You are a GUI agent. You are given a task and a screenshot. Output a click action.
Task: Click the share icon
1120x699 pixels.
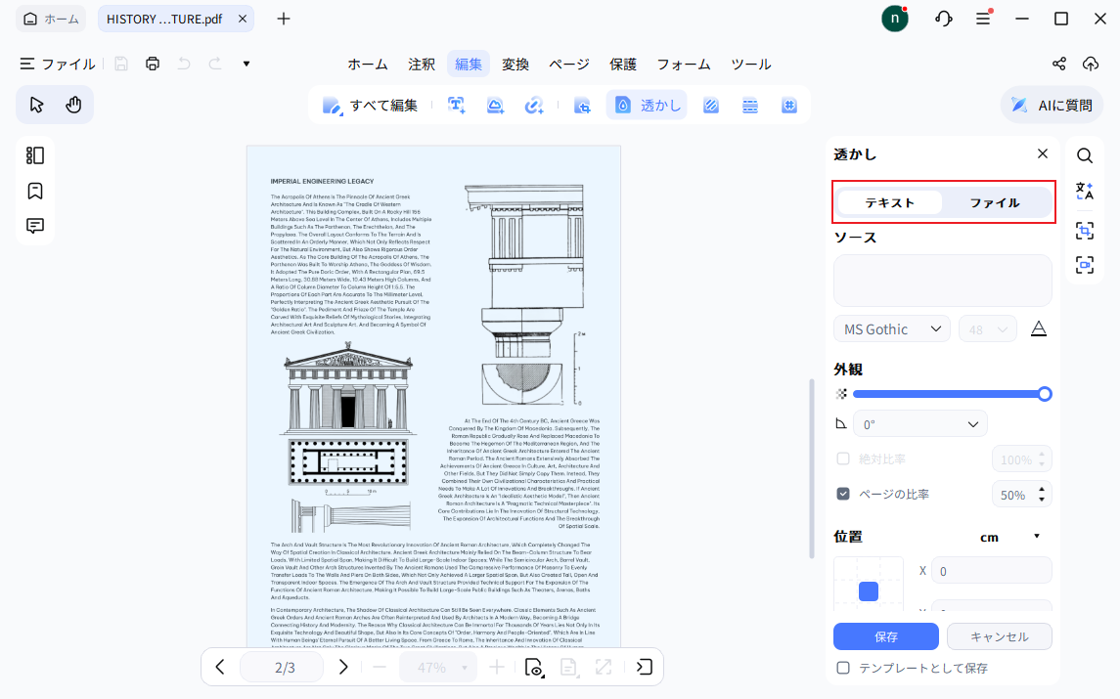coord(1059,64)
